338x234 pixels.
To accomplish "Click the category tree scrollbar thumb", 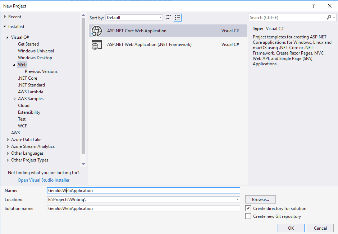I will pyautogui.click(x=83, y=86).
